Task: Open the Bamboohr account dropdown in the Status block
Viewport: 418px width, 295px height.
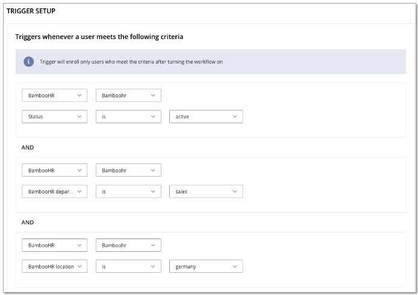Action: pyautogui.click(x=128, y=96)
